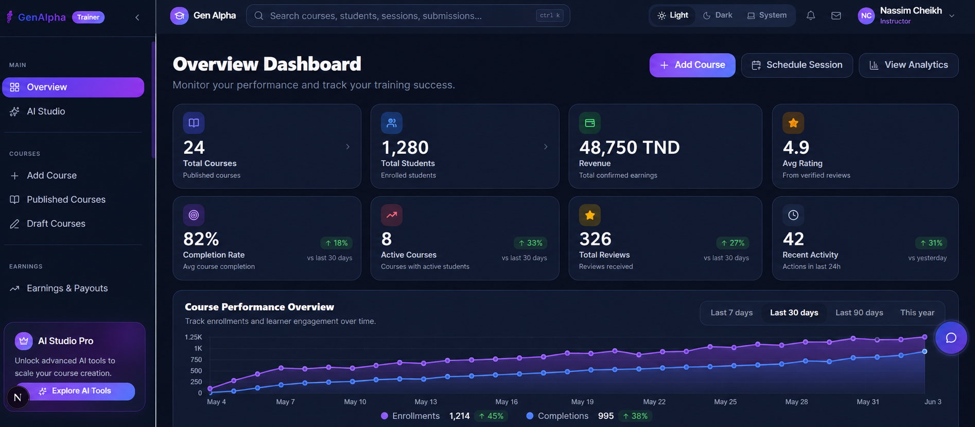
Task: Open Add Course in sidebar Courses section
Action: tap(73, 175)
